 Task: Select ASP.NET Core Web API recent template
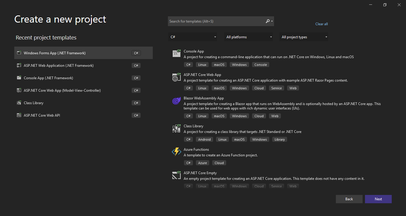point(84,115)
